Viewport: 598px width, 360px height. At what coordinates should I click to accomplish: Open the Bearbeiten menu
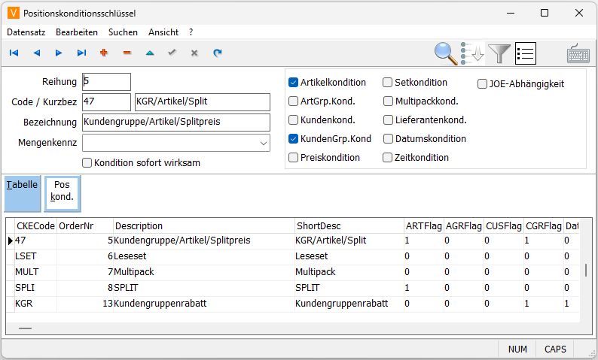pos(76,32)
